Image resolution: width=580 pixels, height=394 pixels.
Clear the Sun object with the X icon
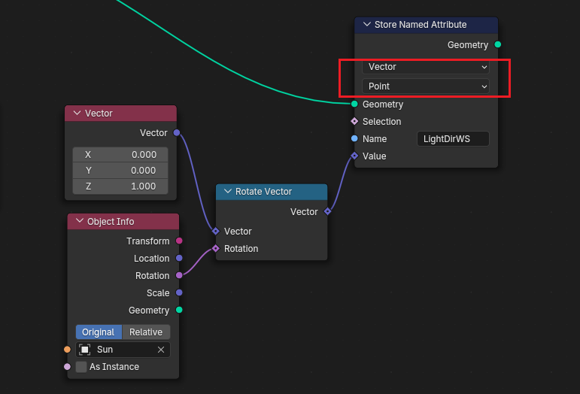(160, 350)
